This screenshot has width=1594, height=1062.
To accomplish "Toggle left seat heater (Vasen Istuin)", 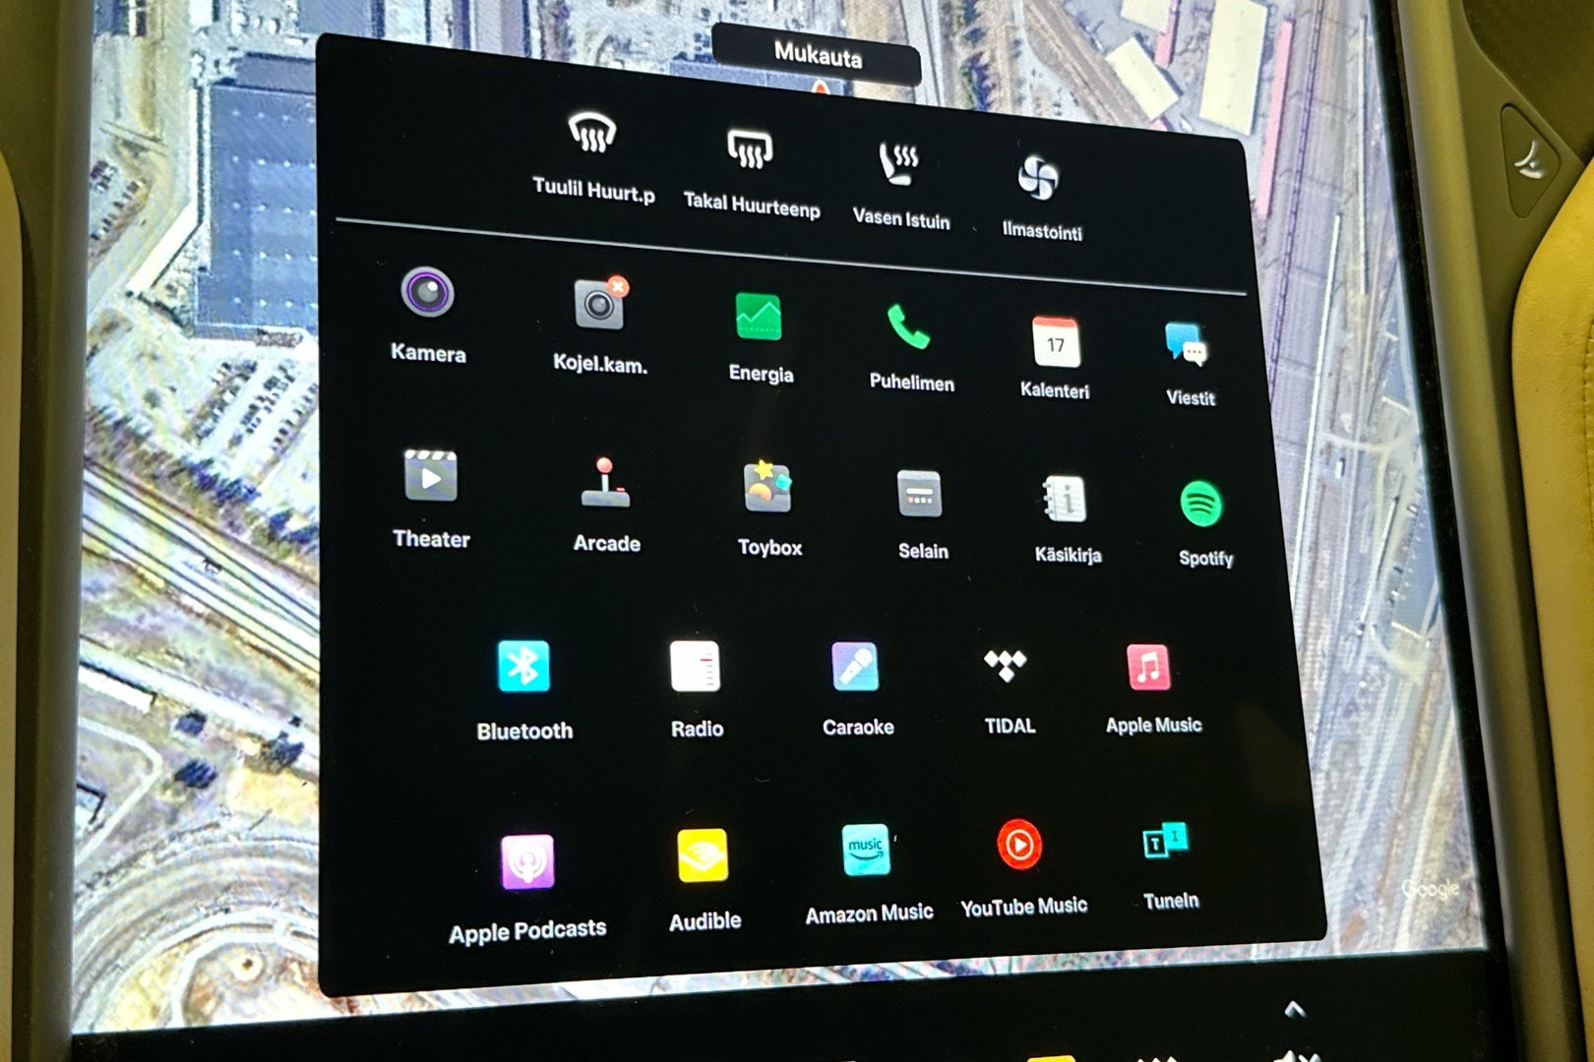I will point(900,186).
